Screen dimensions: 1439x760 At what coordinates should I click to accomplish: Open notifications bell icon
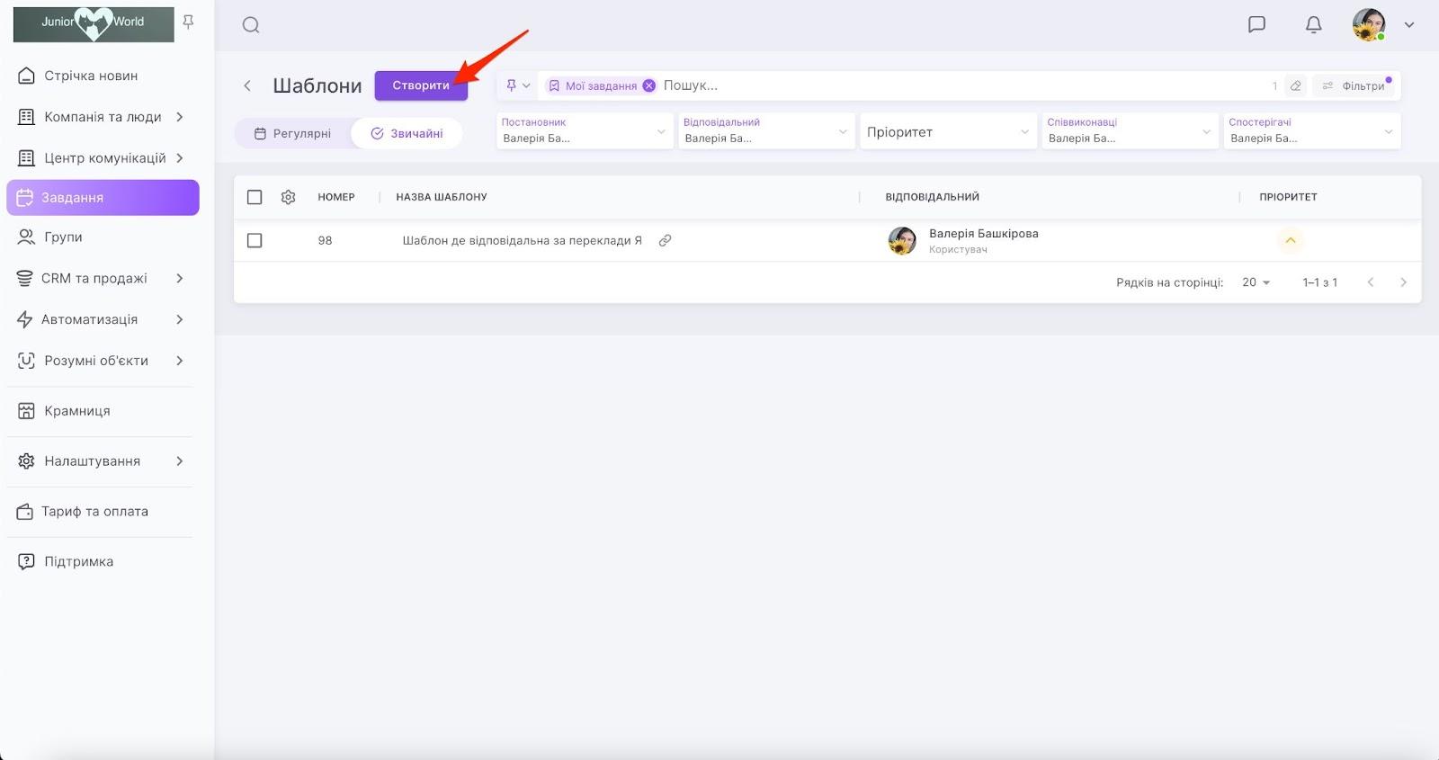pos(1313,24)
